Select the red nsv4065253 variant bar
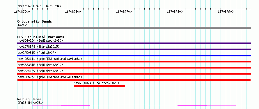The image size is (259, 109). coord(134,80)
